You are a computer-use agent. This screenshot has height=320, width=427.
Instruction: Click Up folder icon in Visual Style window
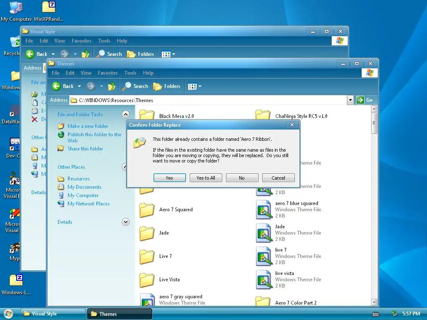pyautogui.click(x=85, y=54)
